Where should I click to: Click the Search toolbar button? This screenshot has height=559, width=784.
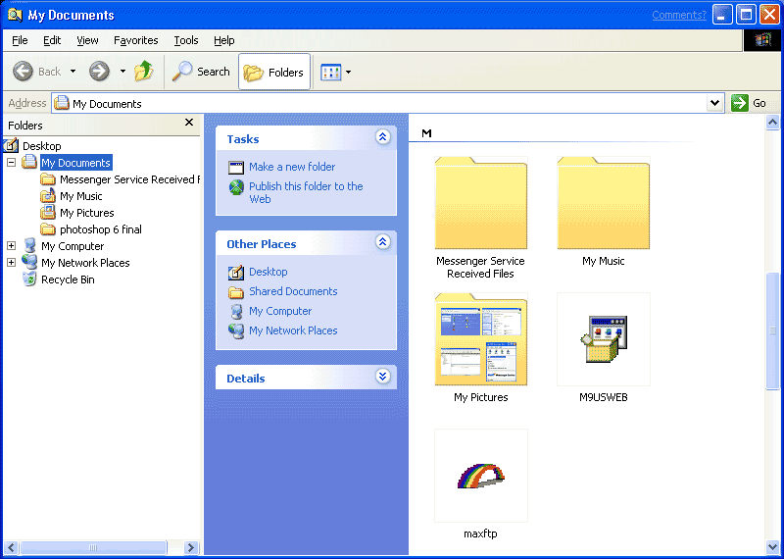pos(201,72)
